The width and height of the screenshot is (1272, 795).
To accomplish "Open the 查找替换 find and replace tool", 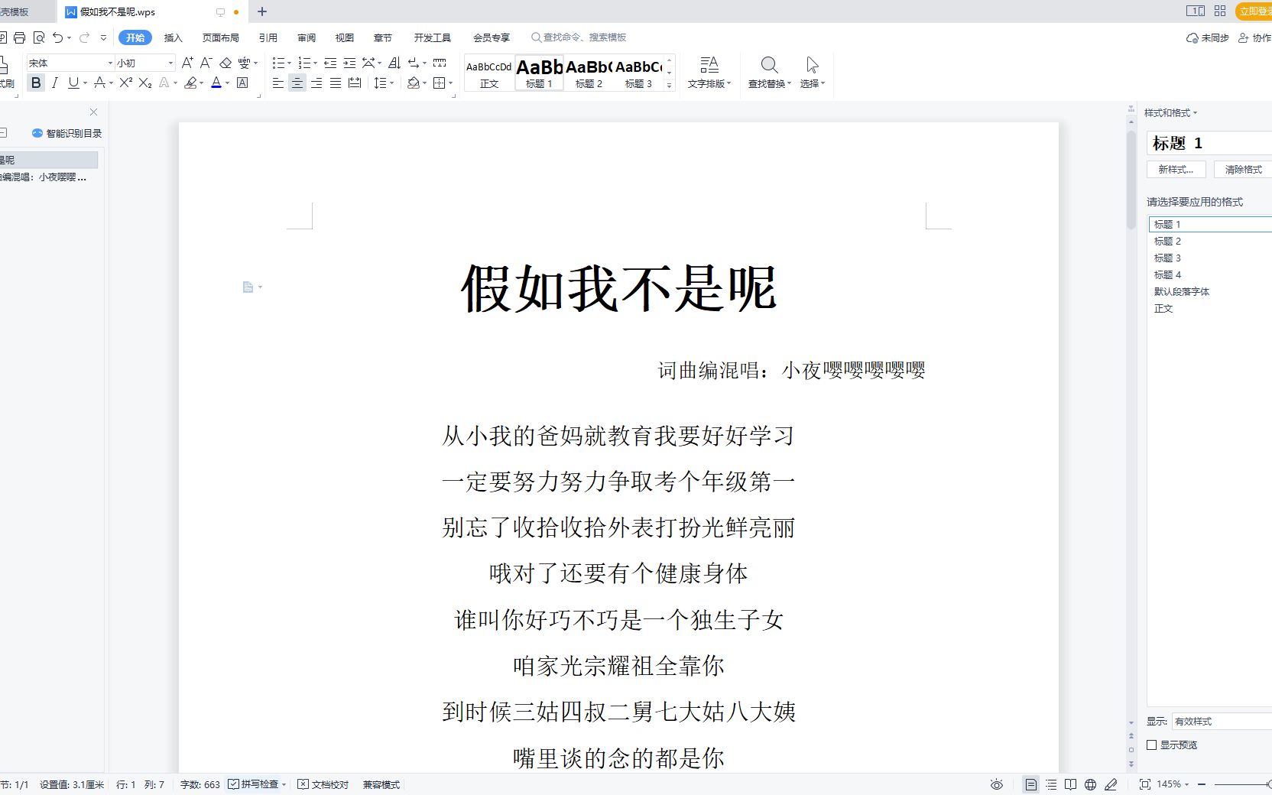I will pyautogui.click(x=769, y=73).
